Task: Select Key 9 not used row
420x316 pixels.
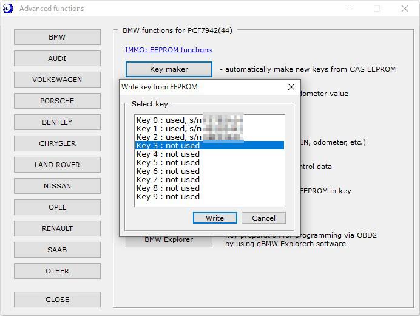Action: (x=209, y=197)
